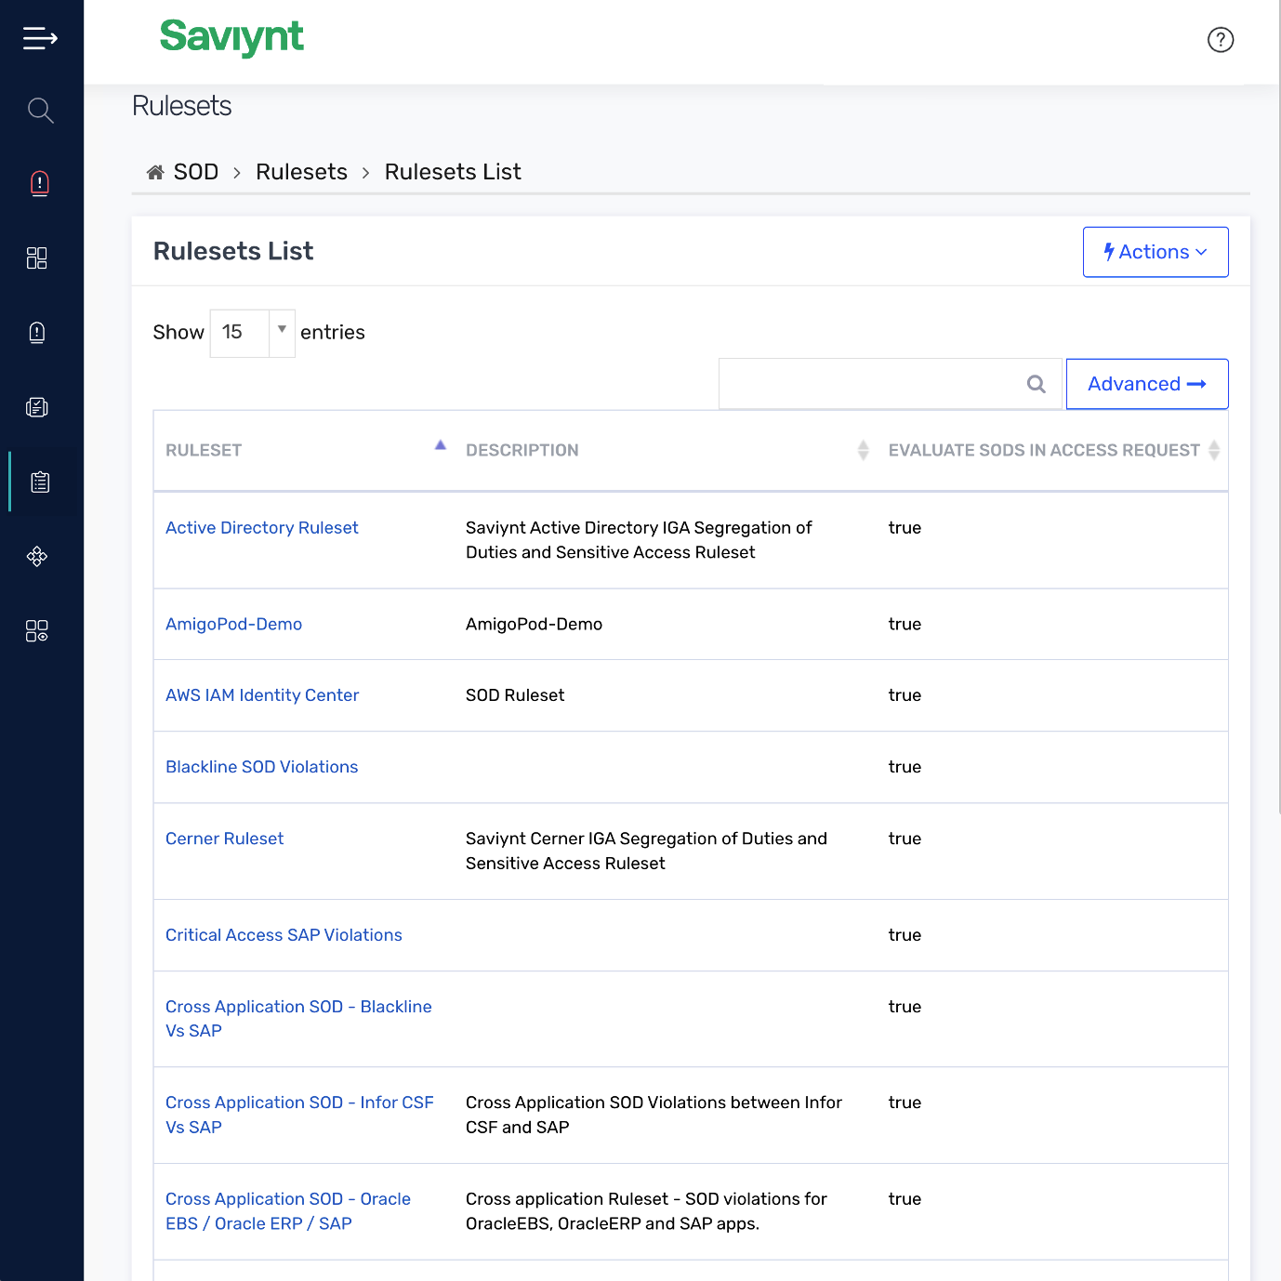
Task: Expand the sidebar hamburger menu
Action: pyautogui.click(x=40, y=38)
